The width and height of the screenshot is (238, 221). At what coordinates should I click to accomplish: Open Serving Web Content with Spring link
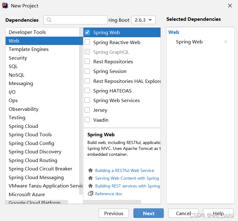[x=127, y=178]
